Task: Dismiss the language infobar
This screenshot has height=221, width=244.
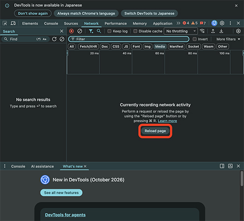Action: point(236,6)
